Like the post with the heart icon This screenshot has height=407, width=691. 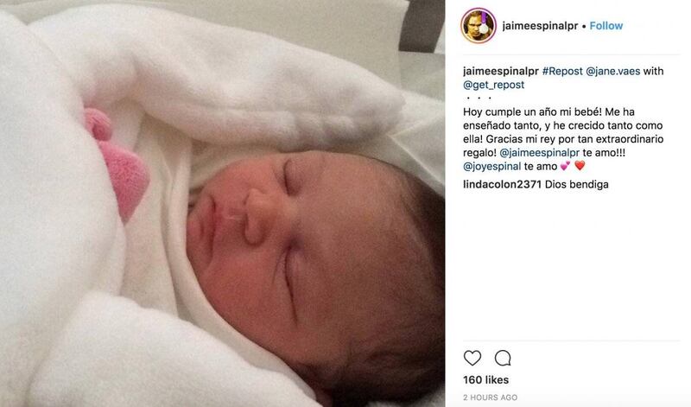(x=472, y=358)
